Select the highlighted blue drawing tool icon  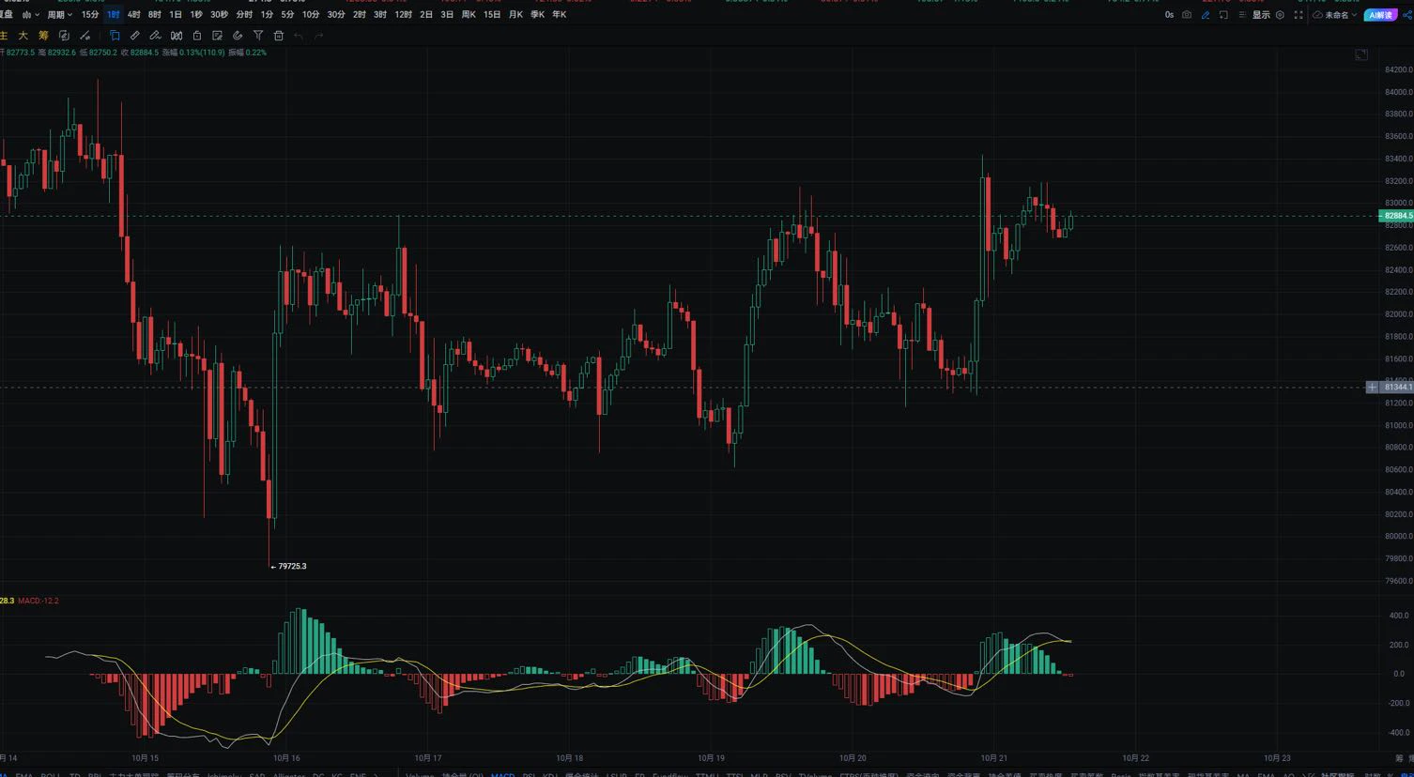(x=115, y=36)
